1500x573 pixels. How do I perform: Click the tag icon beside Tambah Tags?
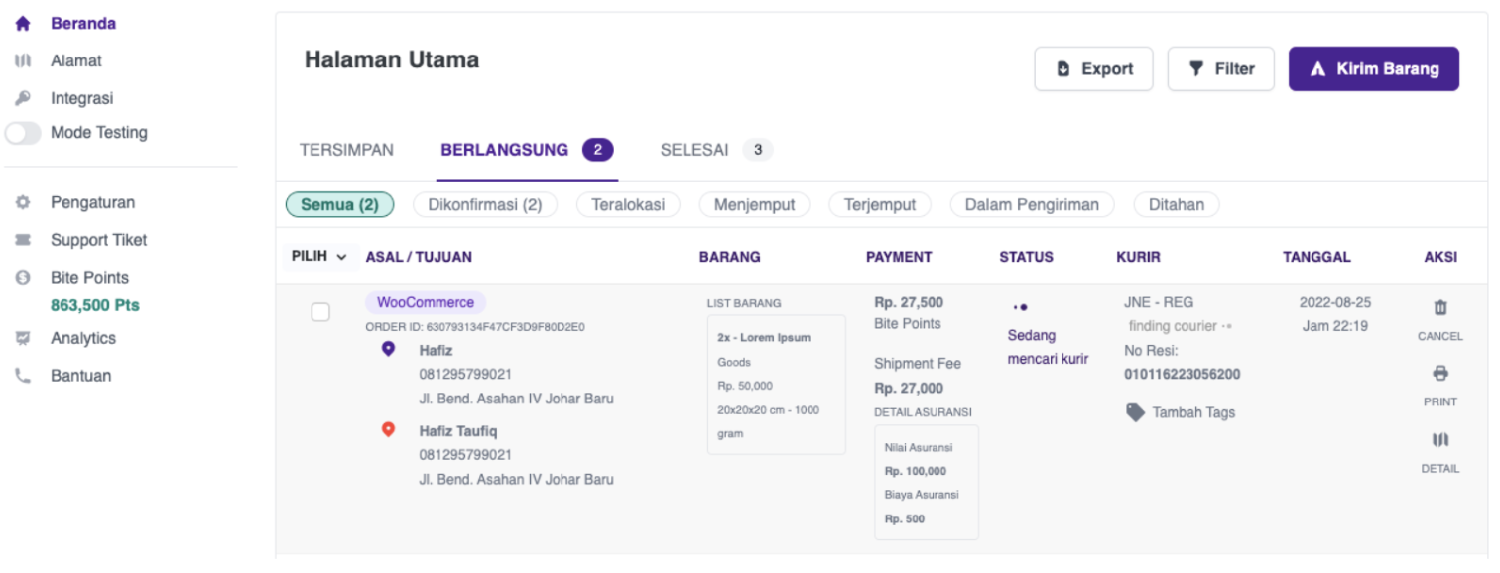click(x=1136, y=412)
